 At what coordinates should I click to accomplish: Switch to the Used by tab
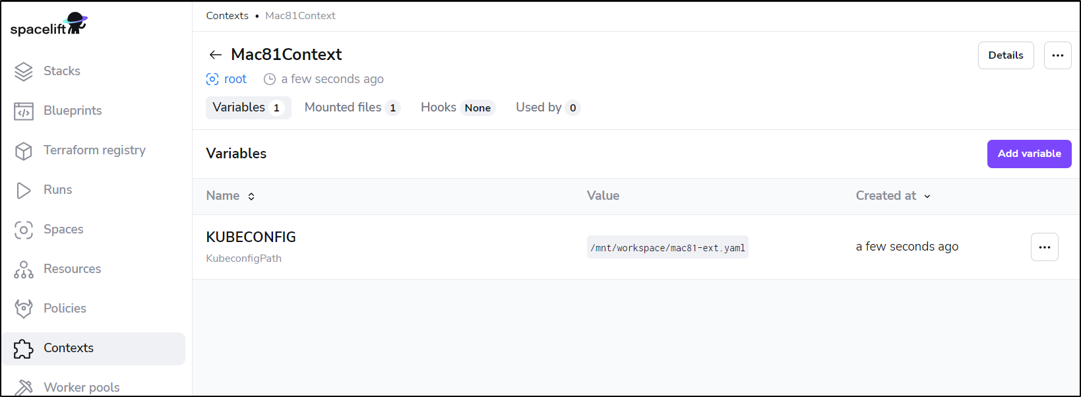tap(547, 107)
